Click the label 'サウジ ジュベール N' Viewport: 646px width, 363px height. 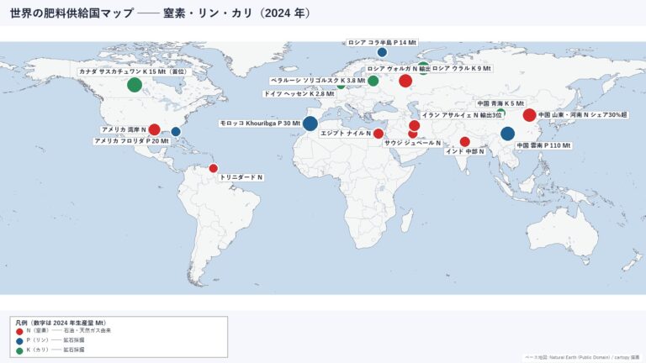pyautogui.click(x=412, y=143)
